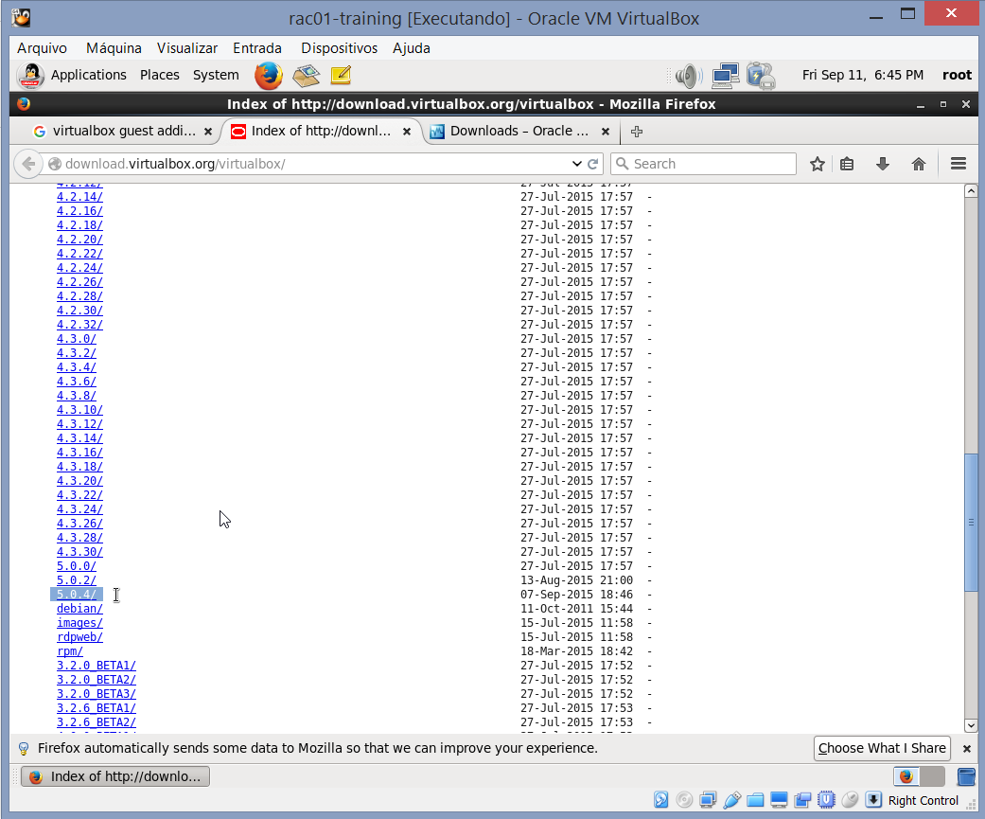Open a new tab with the plus icon
This screenshot has height=819, width=985.
click(637, 132)
